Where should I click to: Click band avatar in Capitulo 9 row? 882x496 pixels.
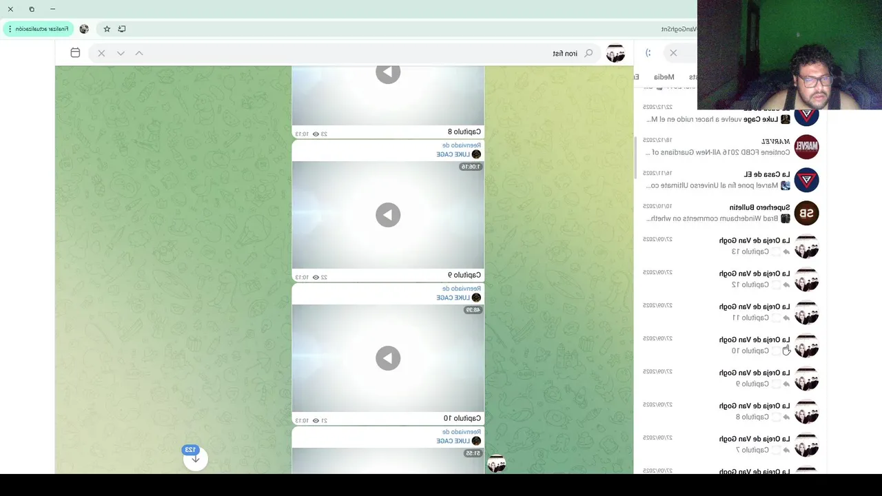pos(806,378)
